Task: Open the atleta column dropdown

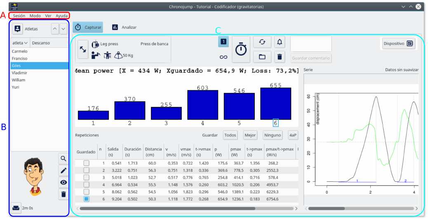Action: pyautogui.click(x=20, y=43)
